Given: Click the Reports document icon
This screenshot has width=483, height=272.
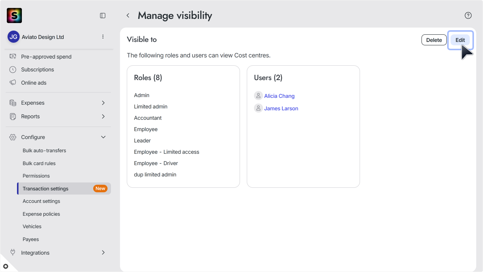Looking at the screenshot, I should click(13, 116).
